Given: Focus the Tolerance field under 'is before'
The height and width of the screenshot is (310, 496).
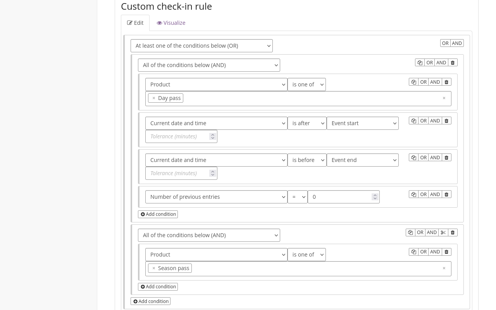Looking at the screenshot, I should [x=181, y=173].
